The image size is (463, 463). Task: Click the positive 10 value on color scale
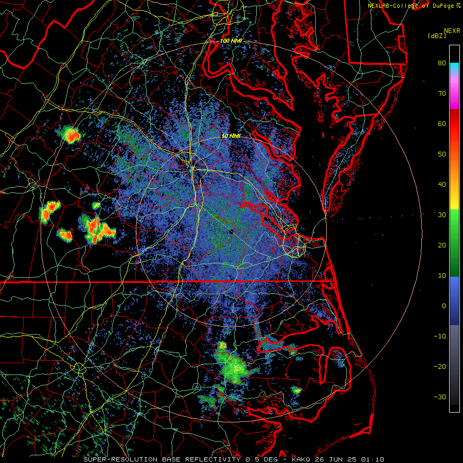pyautogui.click(x=442, y=276)
